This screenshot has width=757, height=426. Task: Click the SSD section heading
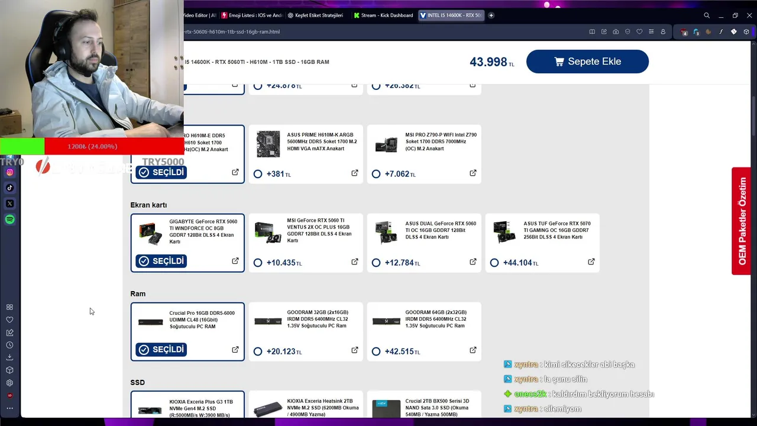pos(137,382)
